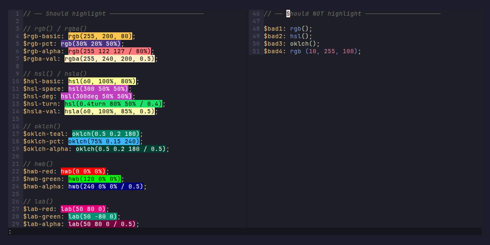Click the 'rgb (10, 255, 100)' text after $bad4
Image resolution: width=490 pixels, height=245 pixels.
(324, 51)
